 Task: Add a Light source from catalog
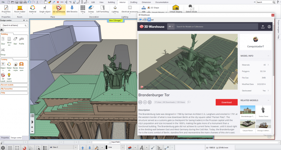pos(9,77)
